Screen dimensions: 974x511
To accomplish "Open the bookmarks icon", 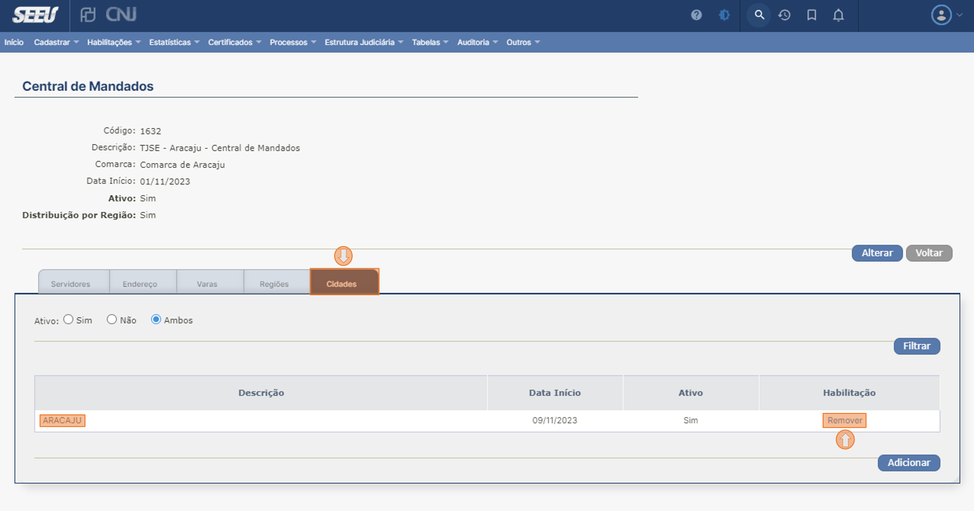I will click(812, 15).
